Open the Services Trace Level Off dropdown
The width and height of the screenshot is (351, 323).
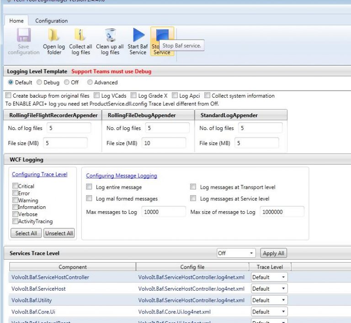click(x=236, y=253)
